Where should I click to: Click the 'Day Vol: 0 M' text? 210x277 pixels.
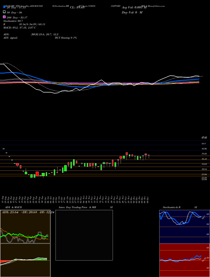pyautogui.click(x=132, y=12)
